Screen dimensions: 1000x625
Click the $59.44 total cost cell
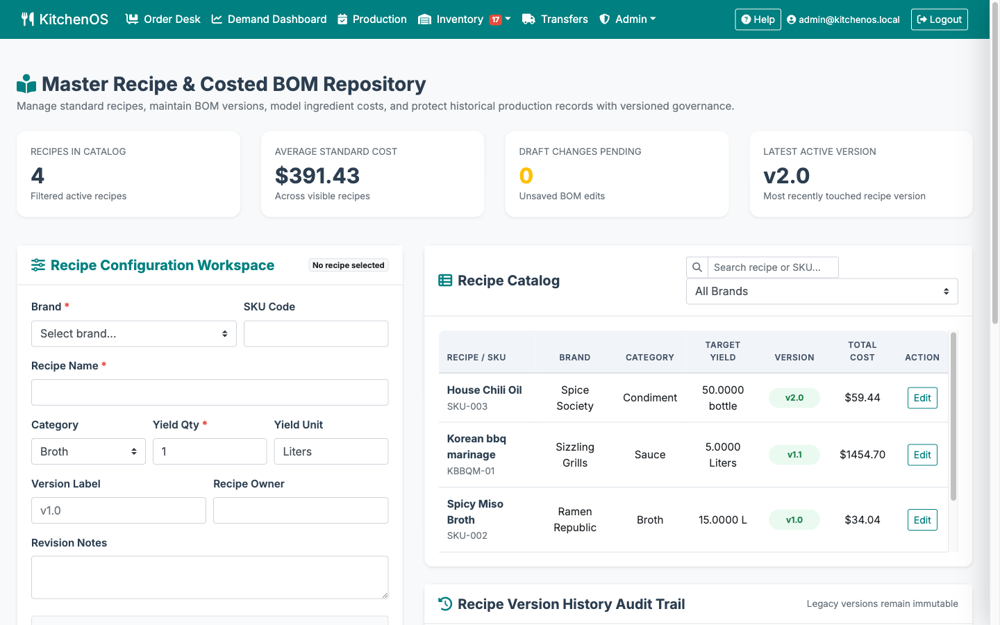click(x=862, y=398)
